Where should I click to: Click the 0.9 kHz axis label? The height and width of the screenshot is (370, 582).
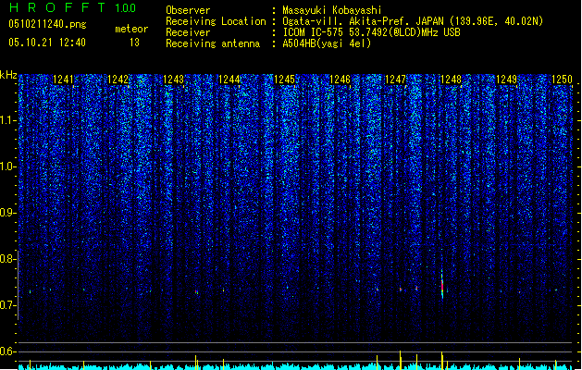click(7, 213)
